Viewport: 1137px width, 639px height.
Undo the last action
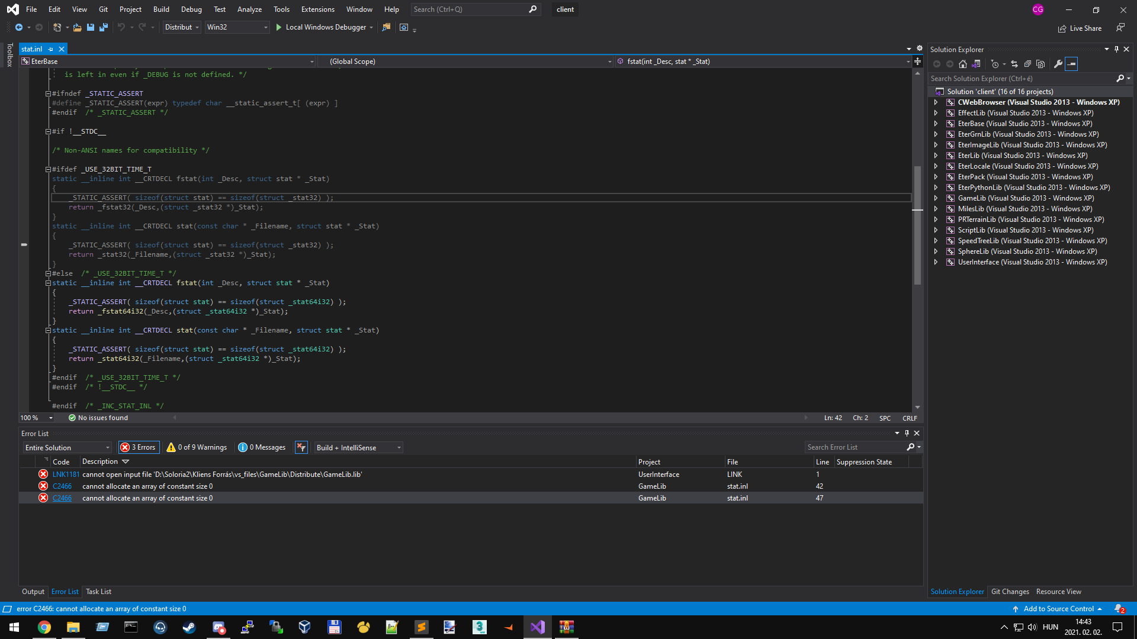121,27
